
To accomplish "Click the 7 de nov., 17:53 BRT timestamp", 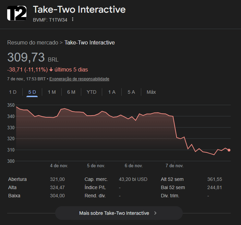I will (x=26, y=79).
